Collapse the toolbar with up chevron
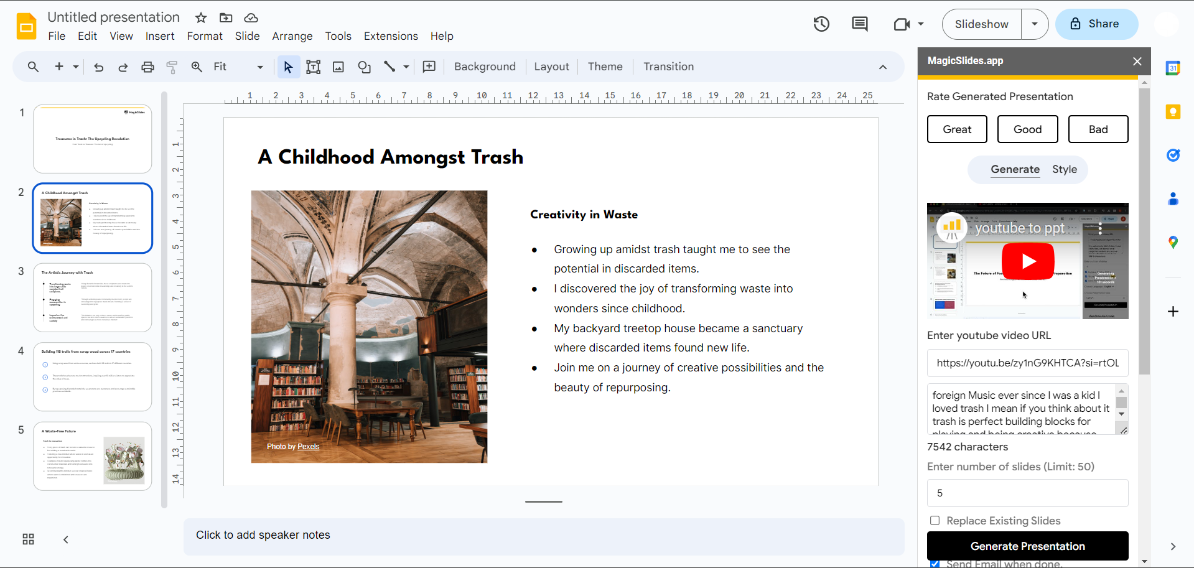 point(882,67)
